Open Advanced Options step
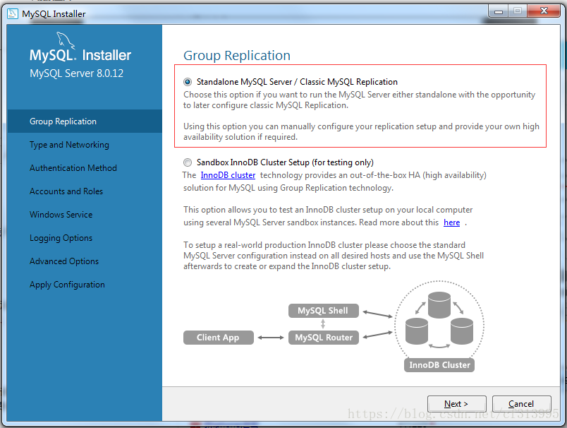The width and height of the screenshot is (567, 428). 64,261
